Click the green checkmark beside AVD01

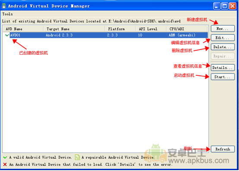pyautogui.click(x=7, y=35)
